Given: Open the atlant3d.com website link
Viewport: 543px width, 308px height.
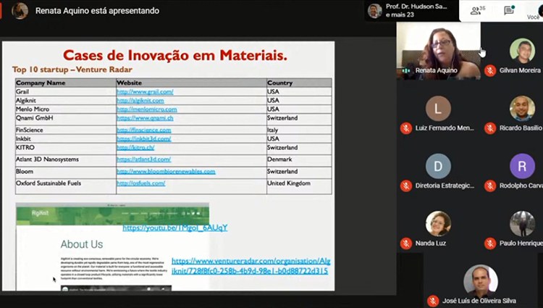Looking at the screenshot, I should (x=144, y=159).
